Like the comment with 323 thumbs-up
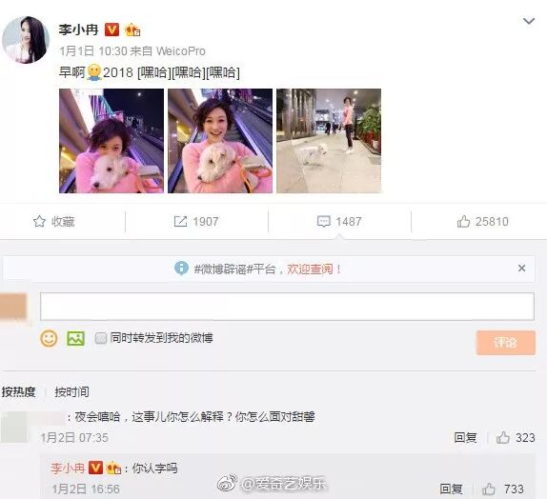 point(503,437)
